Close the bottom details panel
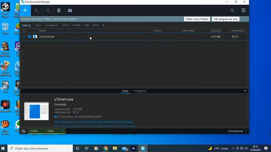 click(245, 91)
